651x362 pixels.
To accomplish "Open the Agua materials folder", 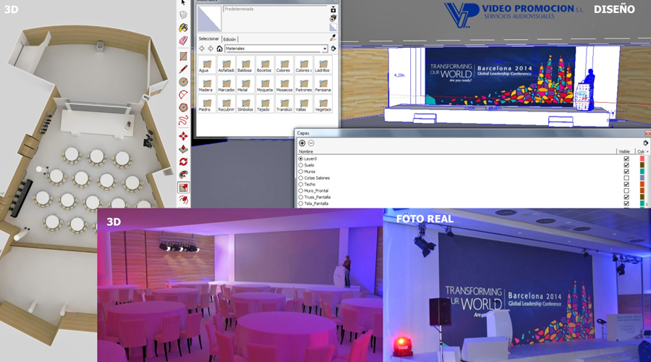I will pos(206,65).
